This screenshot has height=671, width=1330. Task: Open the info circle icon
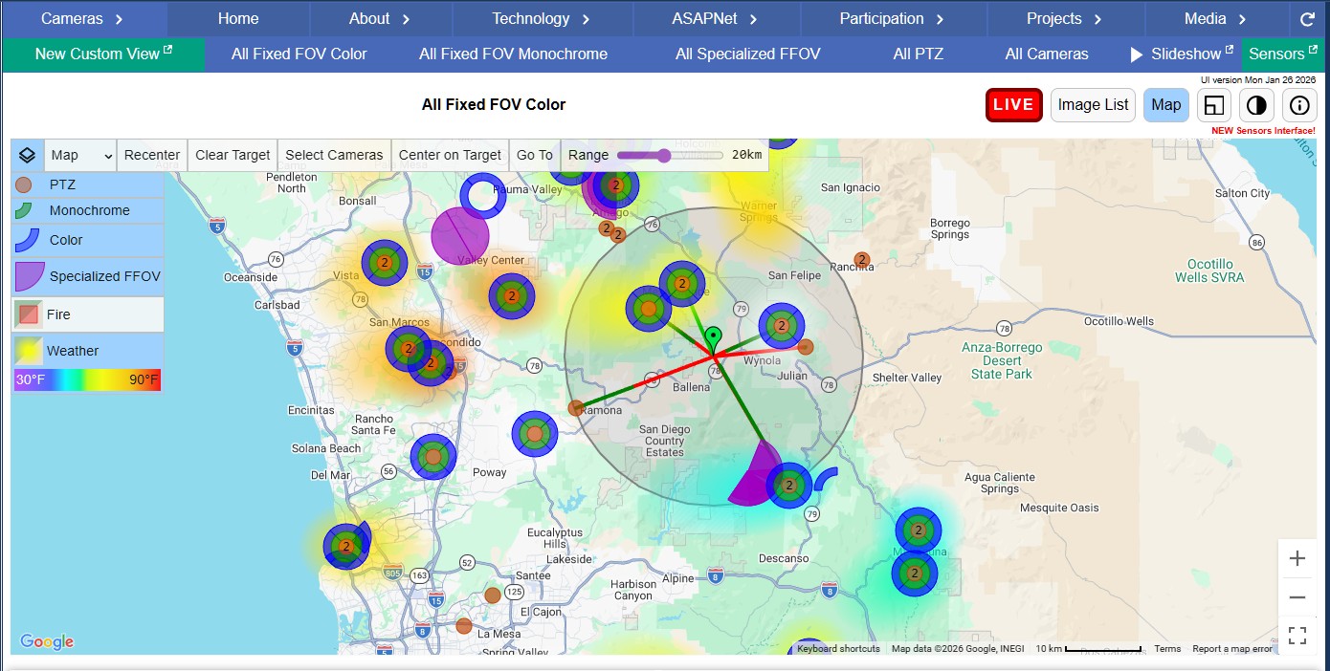(x=1298, y=105)
